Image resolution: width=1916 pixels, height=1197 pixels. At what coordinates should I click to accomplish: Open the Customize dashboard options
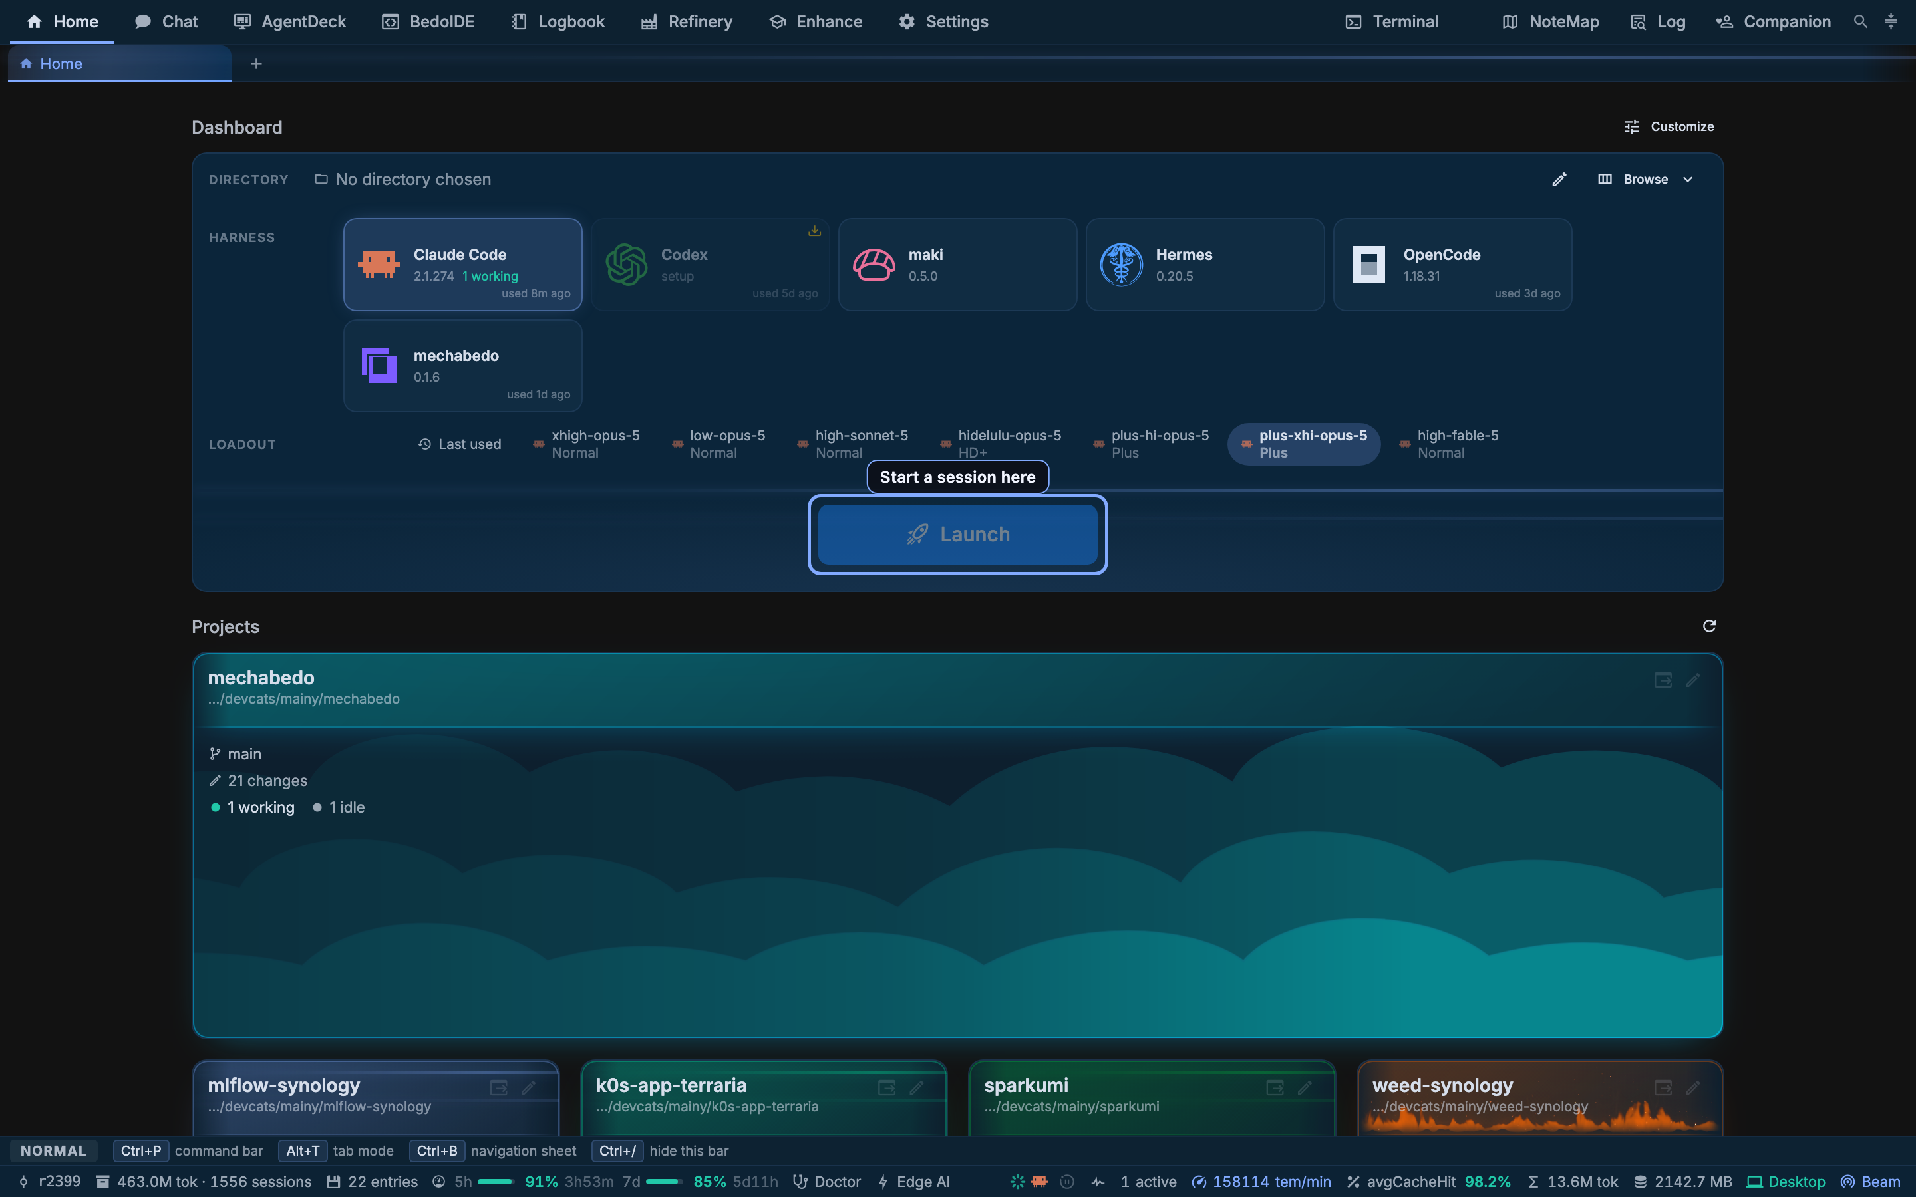pyautogui.click(x=1669, y=126)
